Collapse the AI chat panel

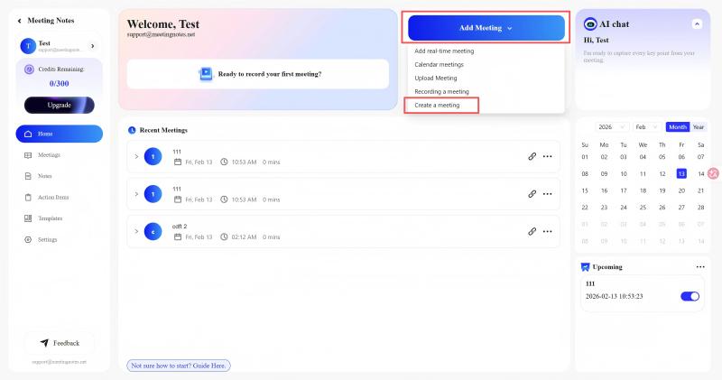coord(697,24)
